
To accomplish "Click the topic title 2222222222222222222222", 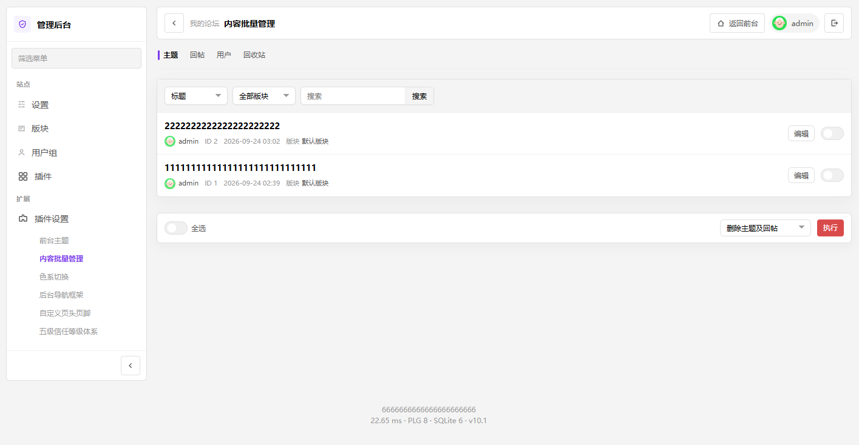I will pos(222,126).
